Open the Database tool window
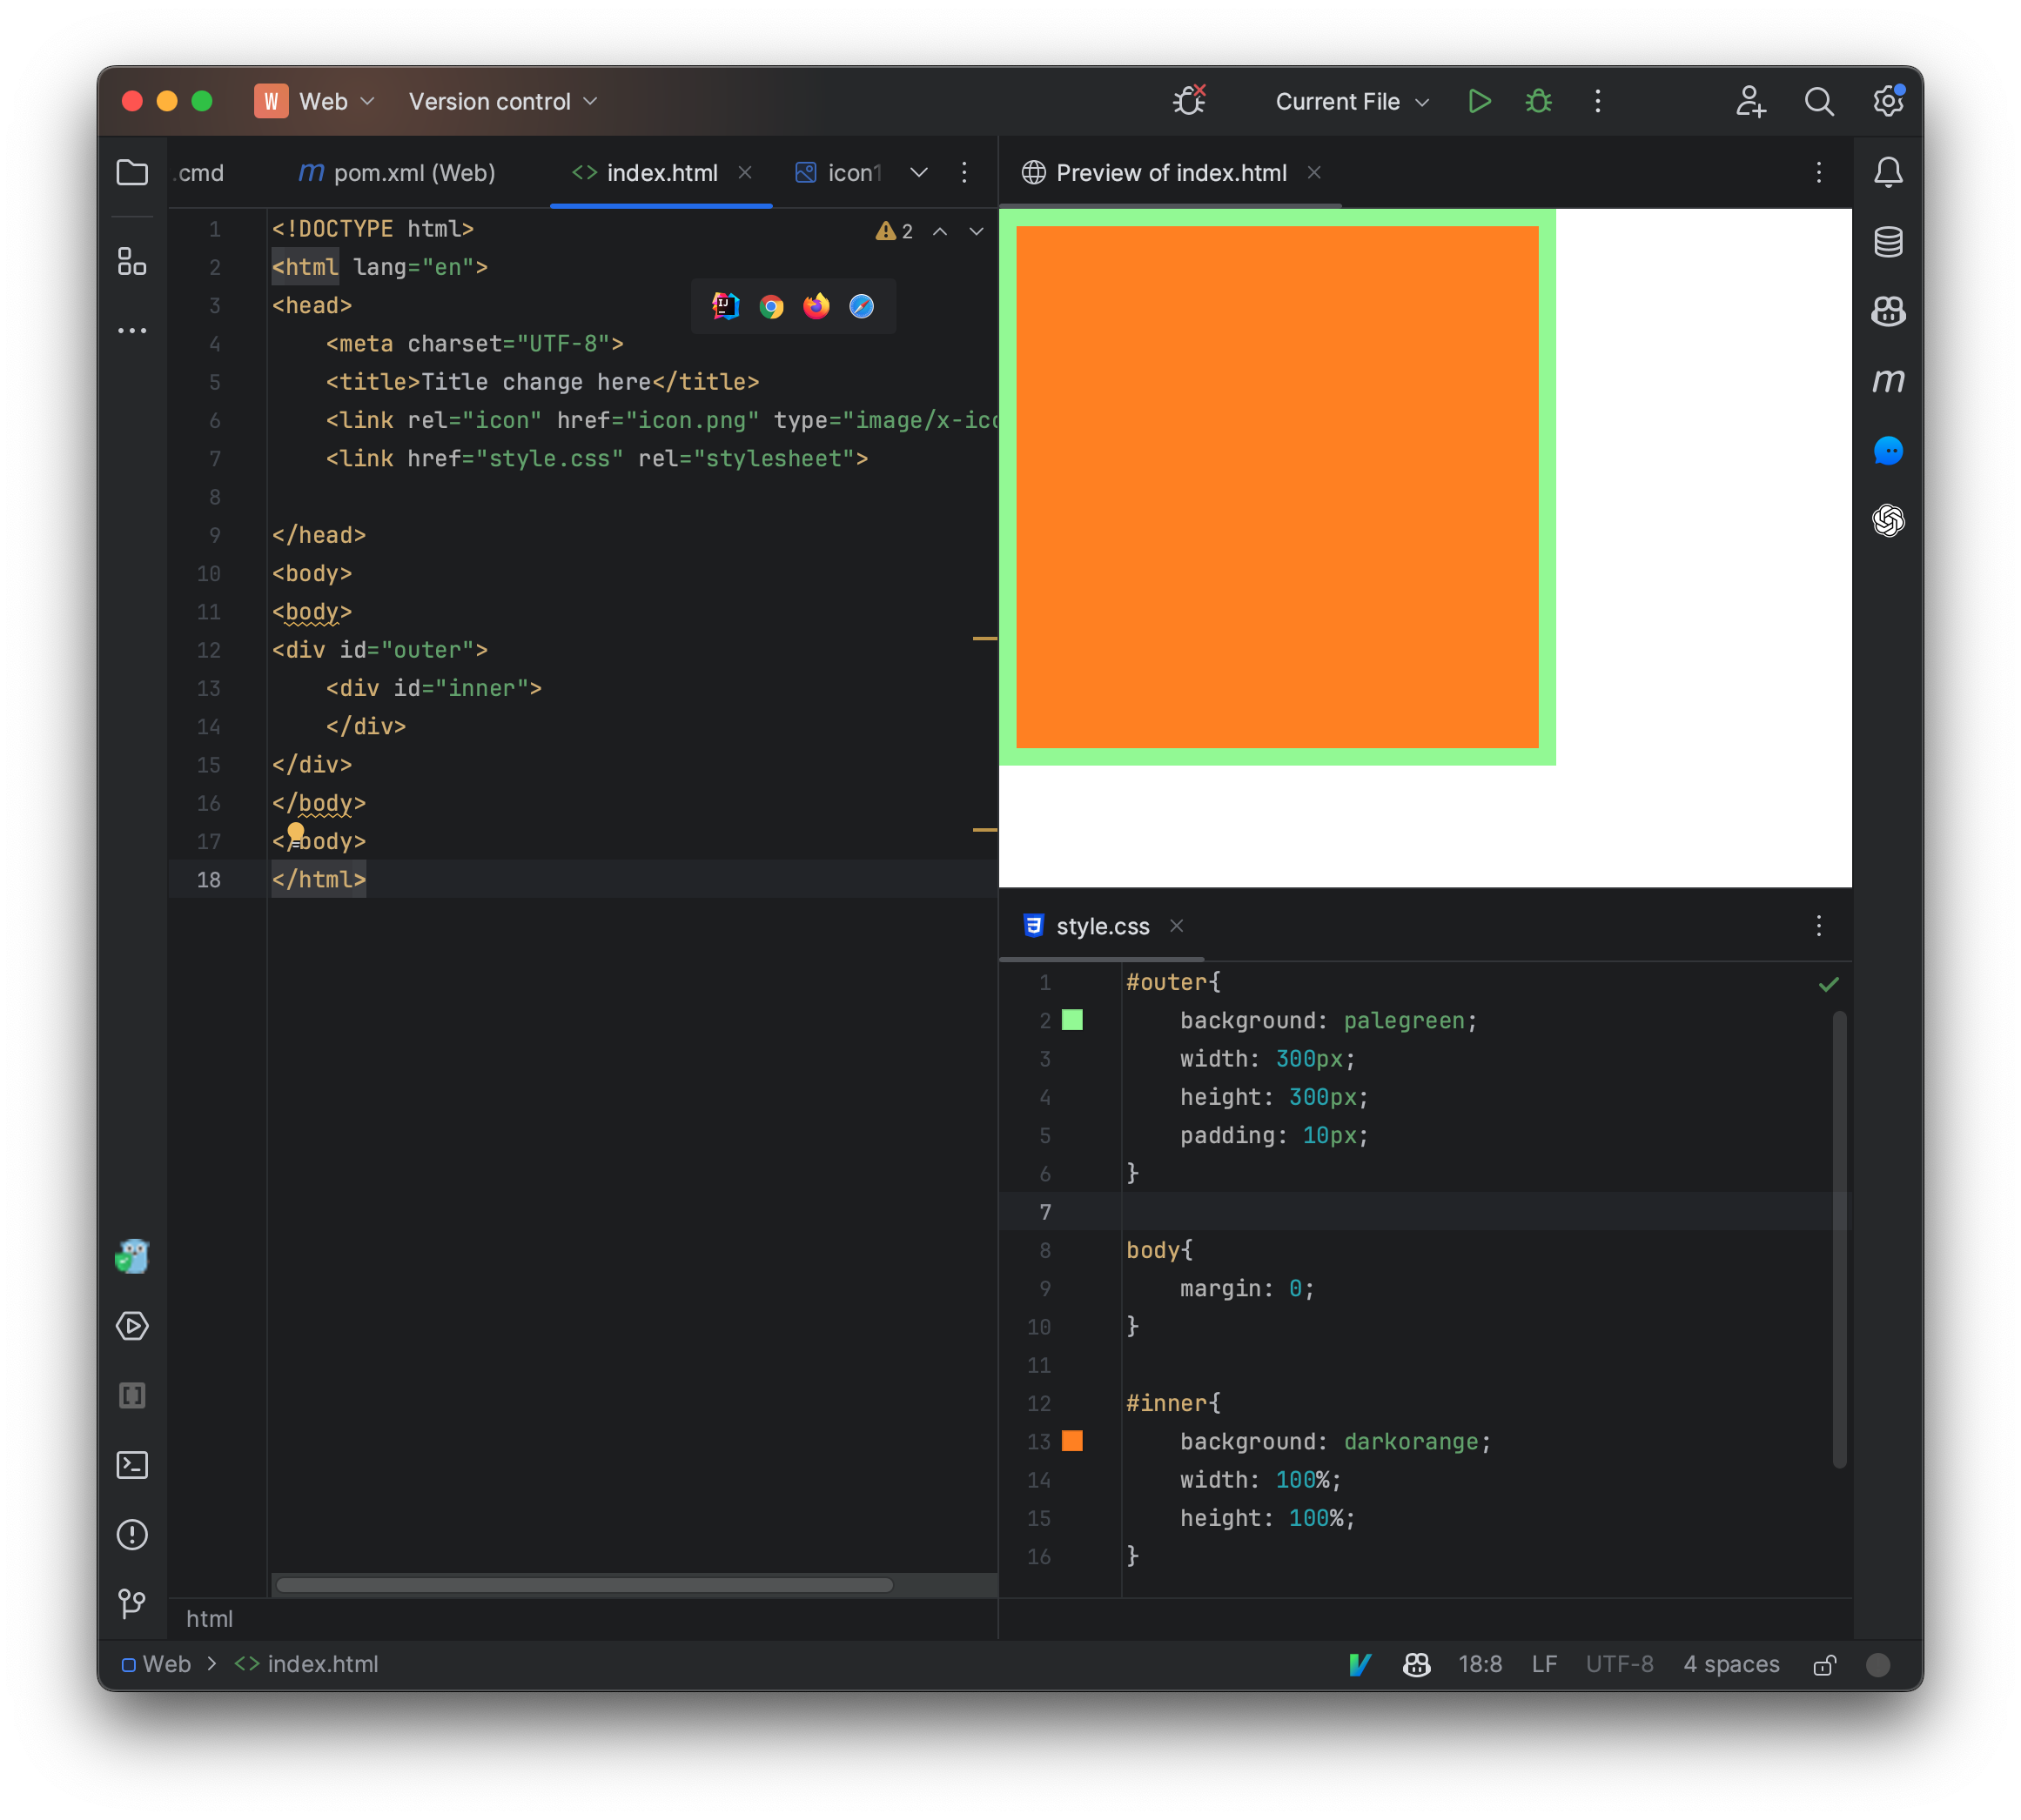 pyautogui.click(x=1889, y=242)
